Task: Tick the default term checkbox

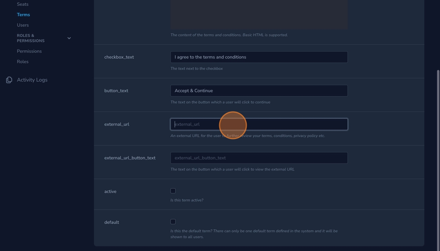Action: (x=173, y=222)
